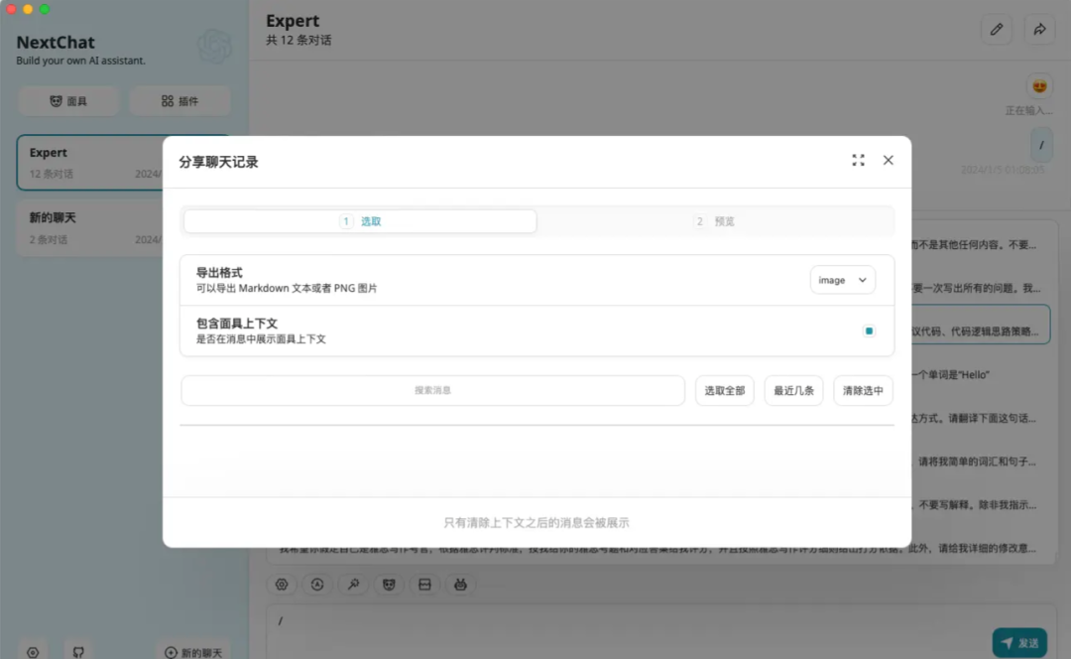Open the GitHub icon in sidebar footer

pyautogui.click(x=78, y=652)
